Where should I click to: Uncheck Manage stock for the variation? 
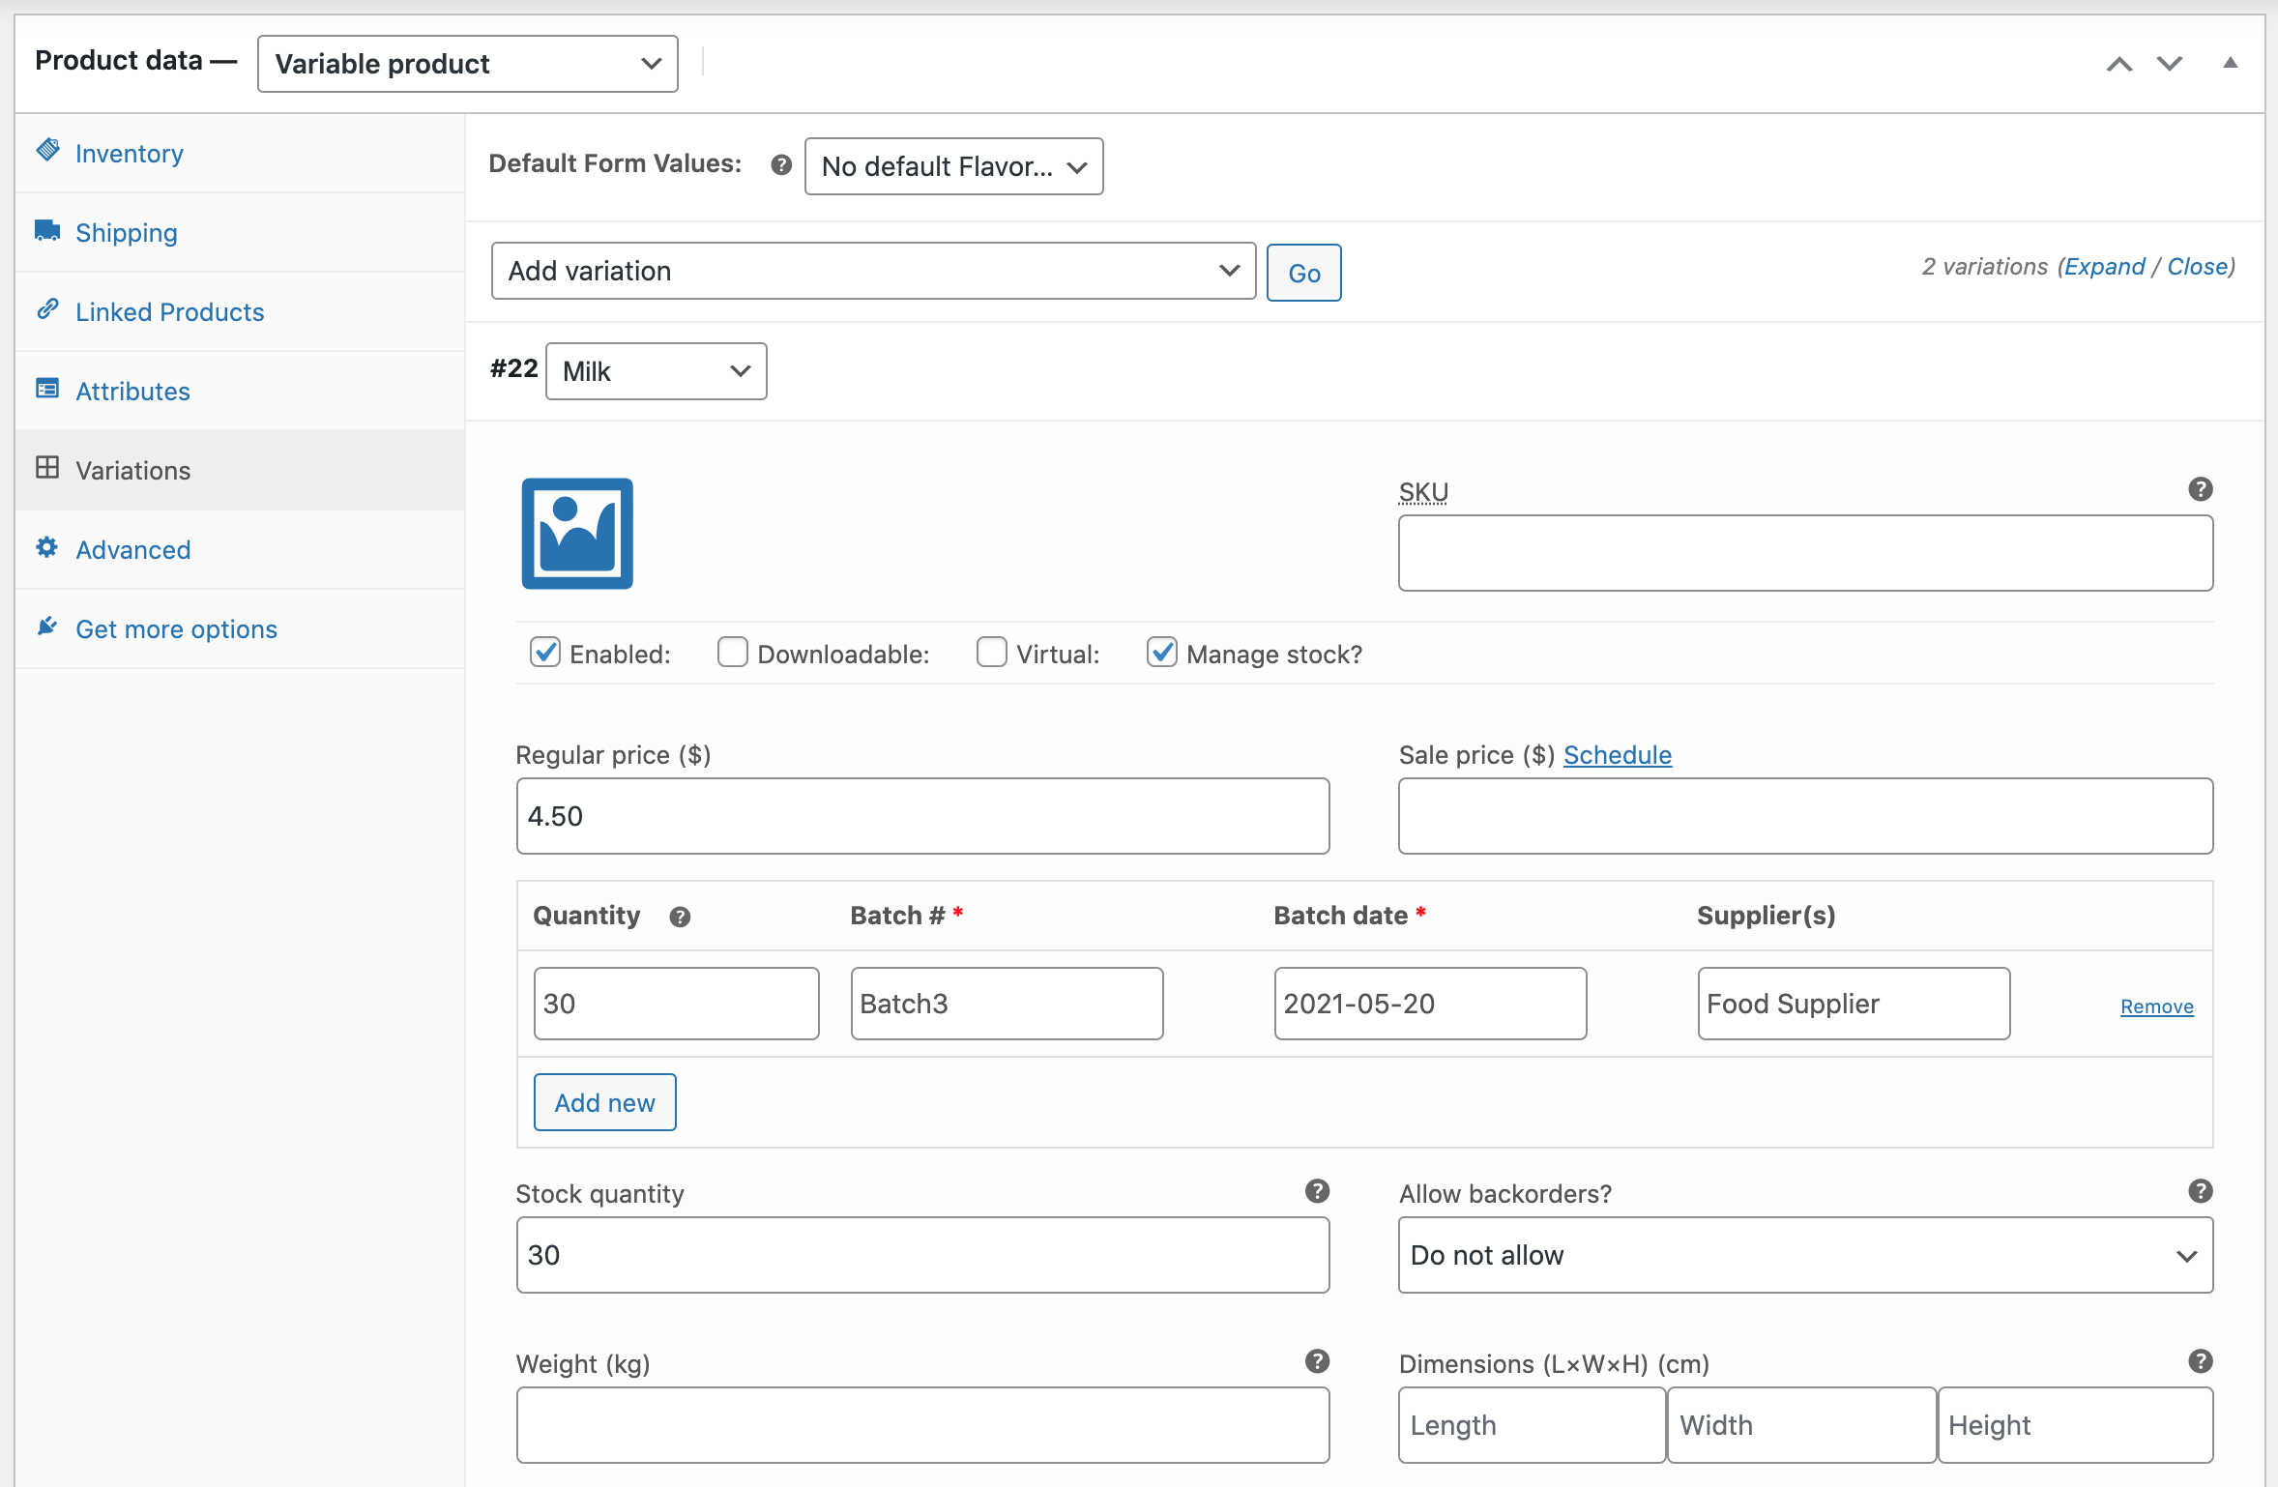pyautogui.click(x=1162, y=653)
